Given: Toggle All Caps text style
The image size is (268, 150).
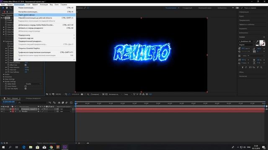Looking at the screenshot, I should pyautogui.click(x=250, y=67).
